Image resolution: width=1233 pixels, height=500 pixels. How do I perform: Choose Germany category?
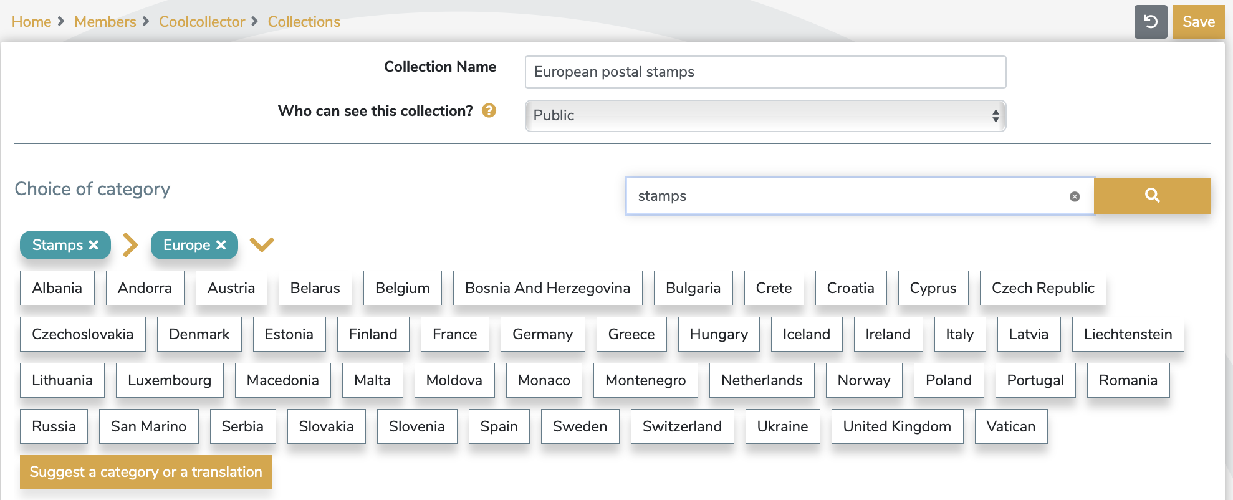coord(543,334)
